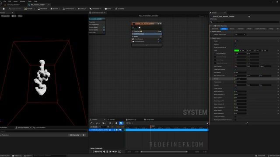Click the Baker toolbar button

108,9
